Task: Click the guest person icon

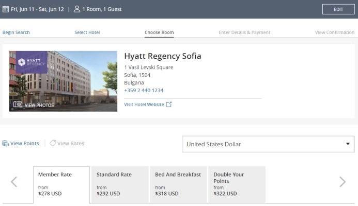Action: pos(77,9)
